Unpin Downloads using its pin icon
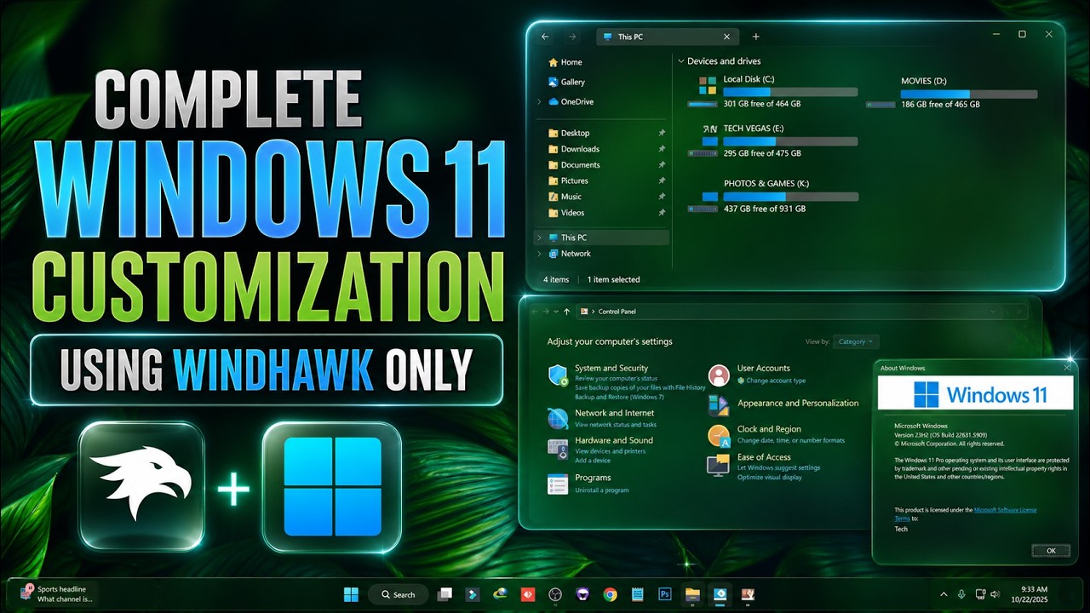1090x613 pixels. 662,149
